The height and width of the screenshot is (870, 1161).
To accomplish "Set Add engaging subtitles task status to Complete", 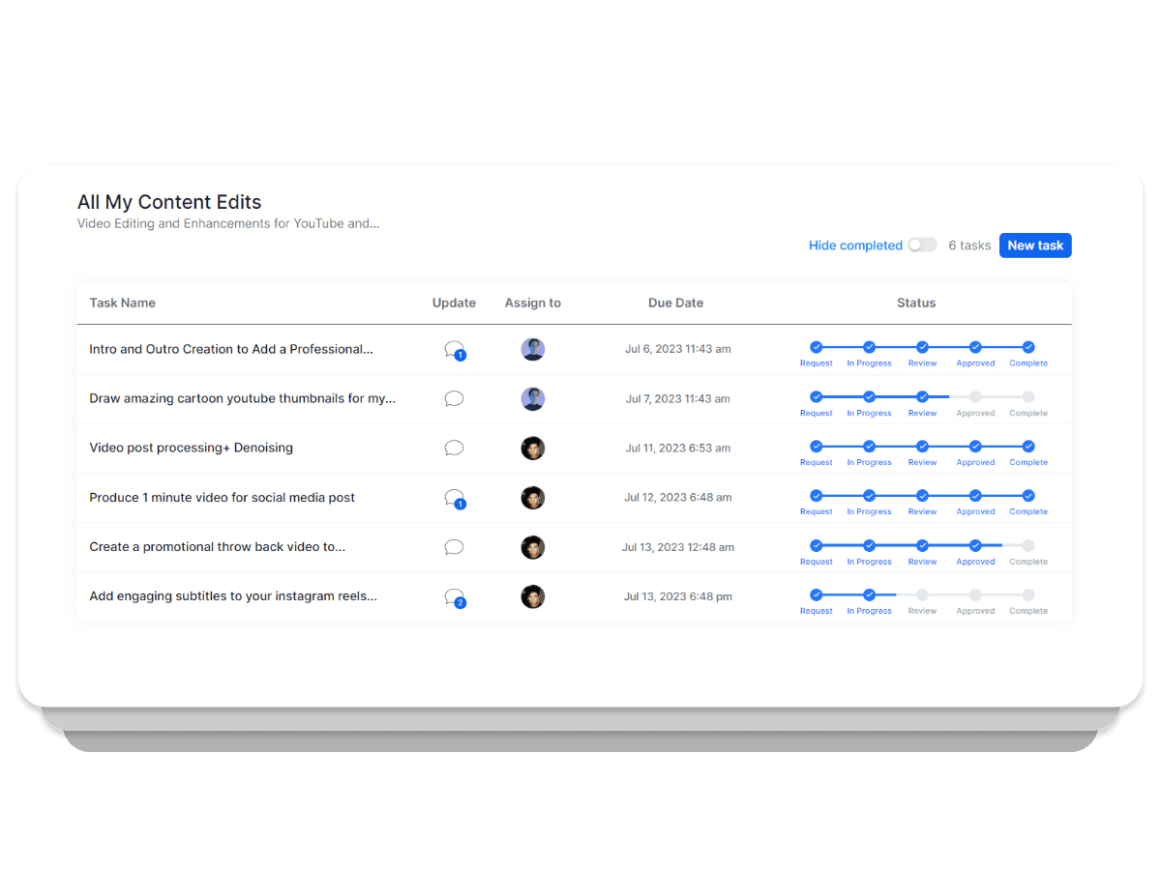I will (1028, 594).
